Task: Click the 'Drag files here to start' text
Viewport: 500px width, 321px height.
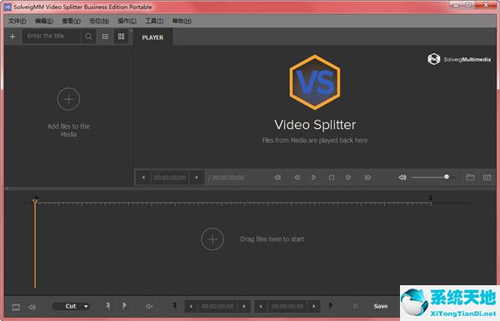Action: pos(272,239)
